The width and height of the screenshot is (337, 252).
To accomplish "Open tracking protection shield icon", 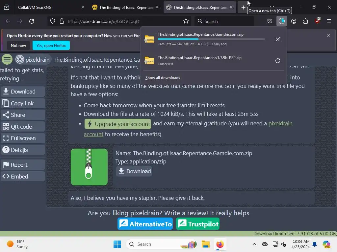I will (53, 21).
